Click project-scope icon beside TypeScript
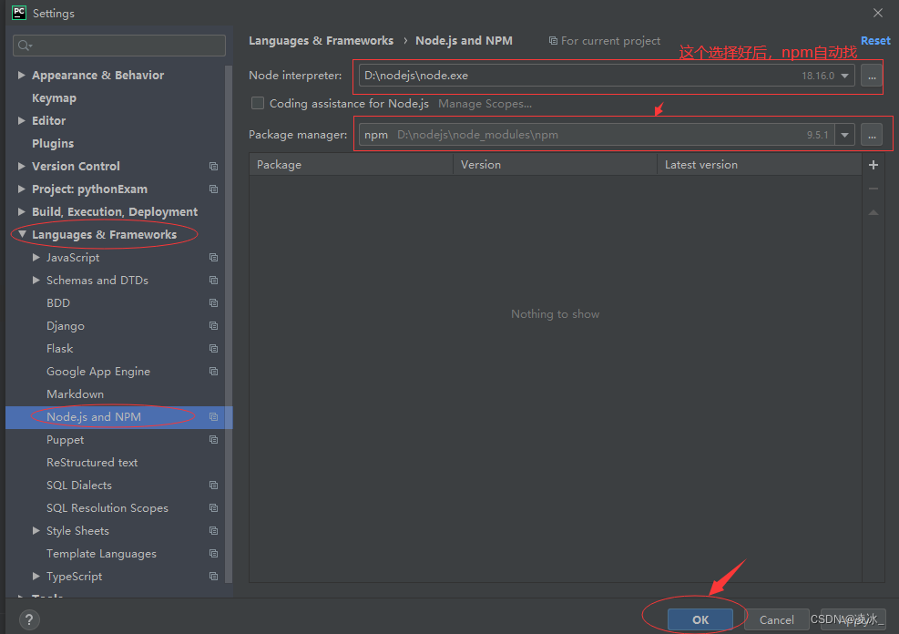Screen dimensions: 899x634 213,576
